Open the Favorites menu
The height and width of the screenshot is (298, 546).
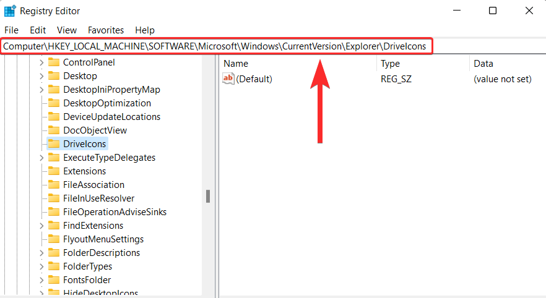[106, 30]
